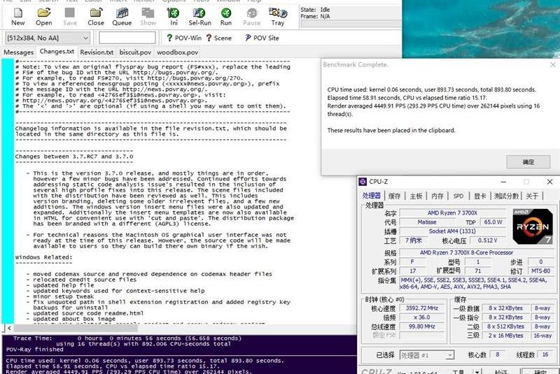This screenshot has width=560, height=374.
Task: Click the 'State: Idle' status text
Action: [315, 10]
